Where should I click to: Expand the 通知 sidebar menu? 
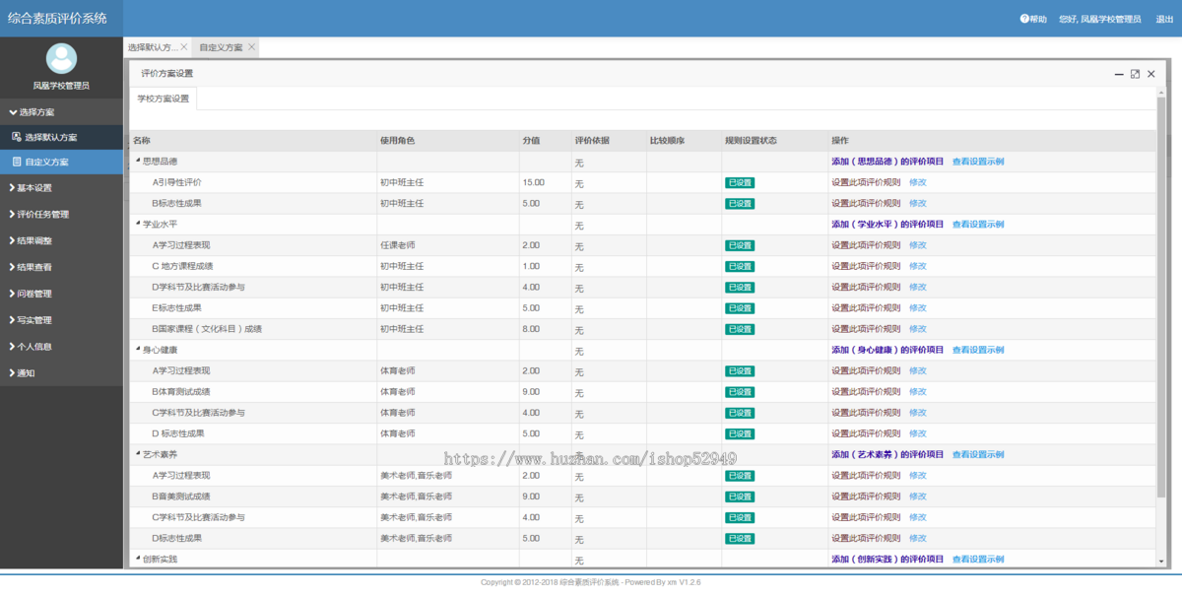point(61,373)
